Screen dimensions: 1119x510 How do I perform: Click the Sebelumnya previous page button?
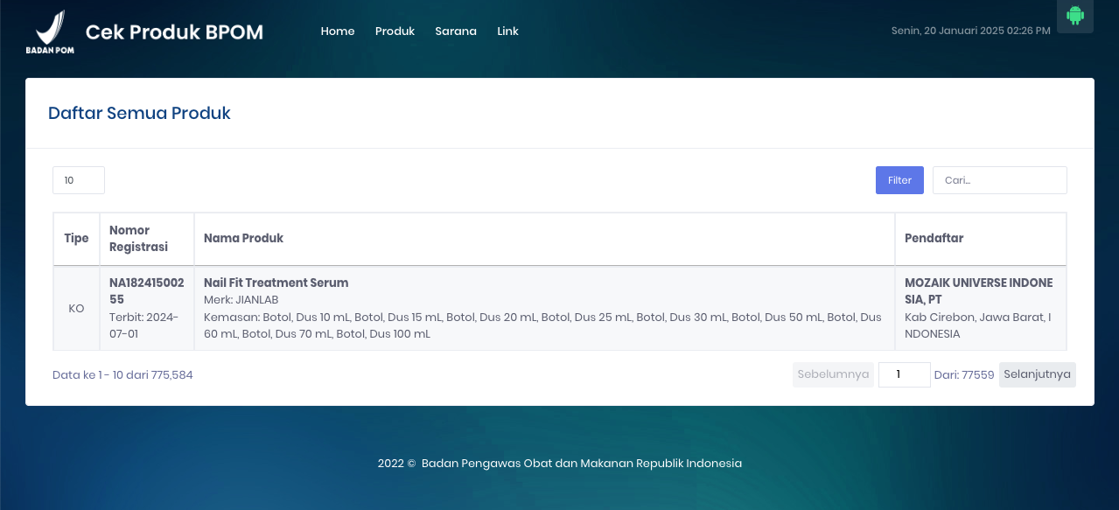click(833, 374)
